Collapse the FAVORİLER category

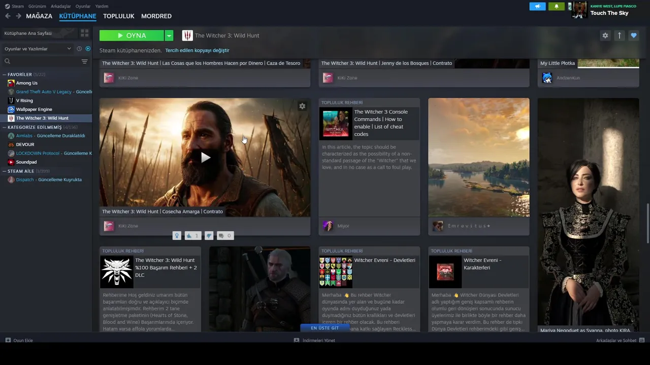[5, 75]
